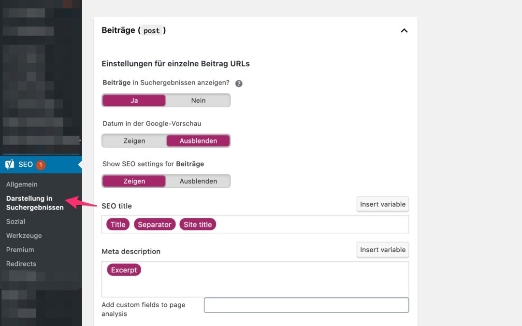Choose Zeigen for SEO settings display
This screenshot has width=522, height=326.
(x=134, y=181)
